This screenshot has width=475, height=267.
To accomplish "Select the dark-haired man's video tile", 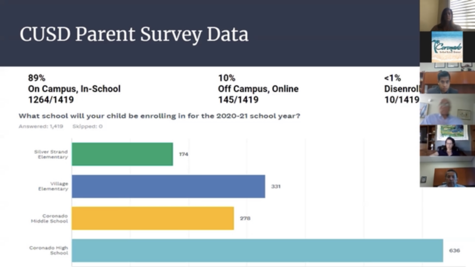I will pos(447,78).
